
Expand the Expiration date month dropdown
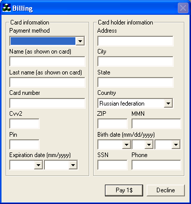point(26,165)
